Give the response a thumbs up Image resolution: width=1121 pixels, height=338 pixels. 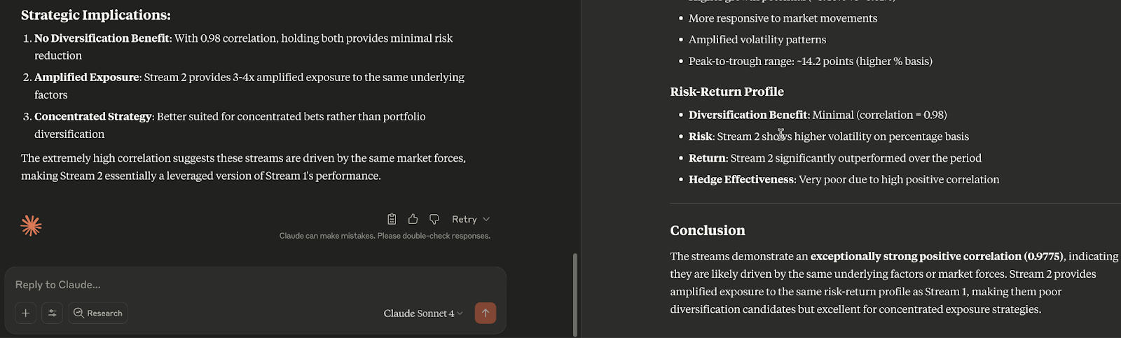[413, 219]
